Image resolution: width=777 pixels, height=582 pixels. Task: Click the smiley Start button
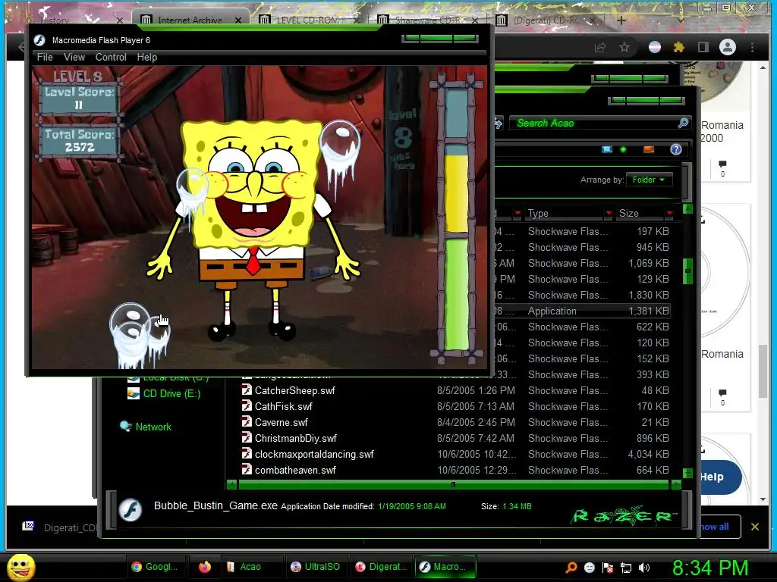pos(20,567)
